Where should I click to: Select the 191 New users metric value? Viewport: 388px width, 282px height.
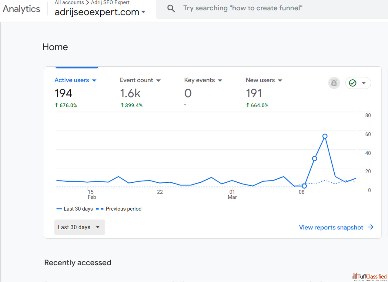click(x=254, y=93)
